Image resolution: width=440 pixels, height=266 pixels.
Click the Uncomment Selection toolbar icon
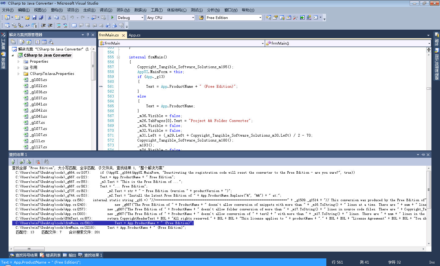click(x=65, y=26)
